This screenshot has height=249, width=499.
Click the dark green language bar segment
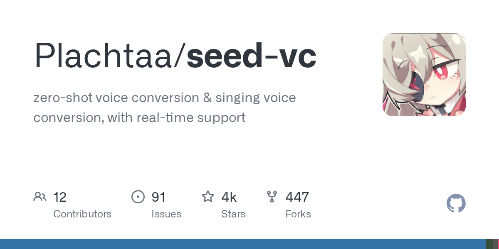[x=489, y=244]
